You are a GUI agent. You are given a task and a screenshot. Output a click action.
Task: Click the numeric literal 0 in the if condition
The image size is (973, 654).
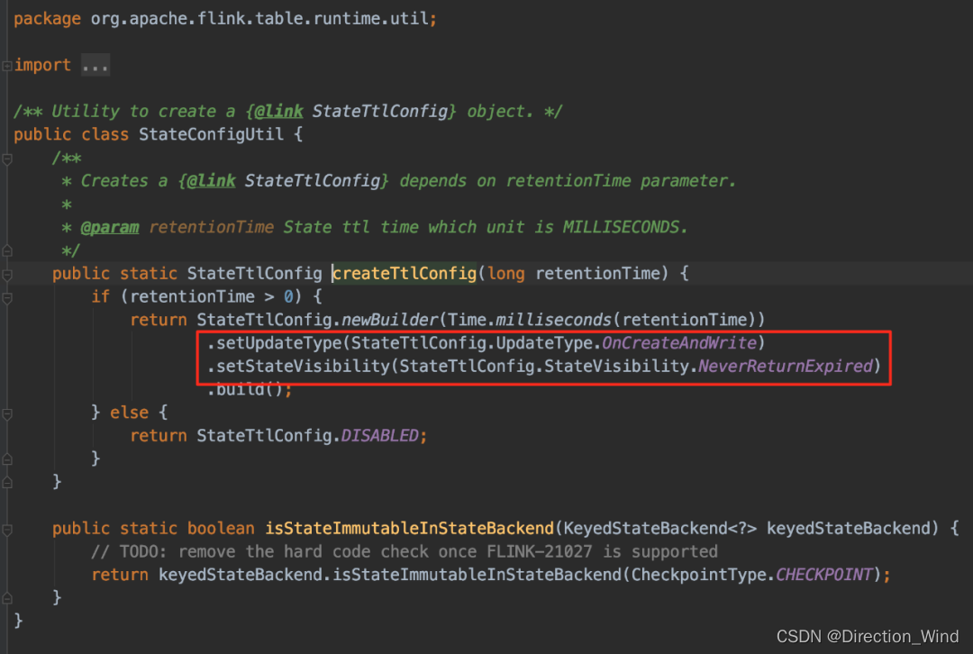click(x=288, y=297)
